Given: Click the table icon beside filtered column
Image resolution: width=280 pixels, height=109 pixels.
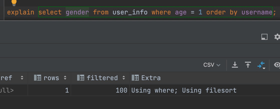Looking at the screenshot, I should click(x=81, y=78).
